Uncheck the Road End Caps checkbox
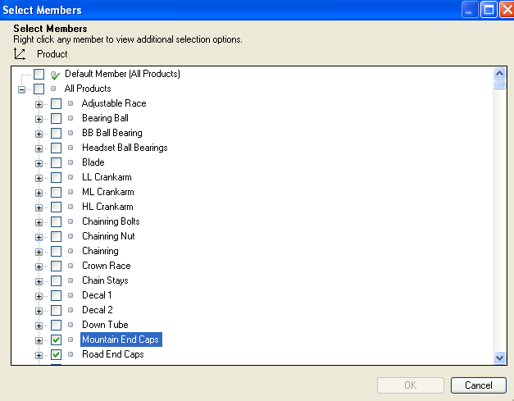This screenshot has width=514, height=401. pyautogui.click(x=56, y=354)
